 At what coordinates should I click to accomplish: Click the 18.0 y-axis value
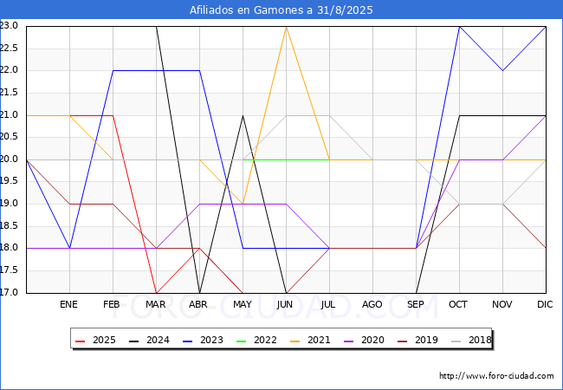click(x=9, y=248)
